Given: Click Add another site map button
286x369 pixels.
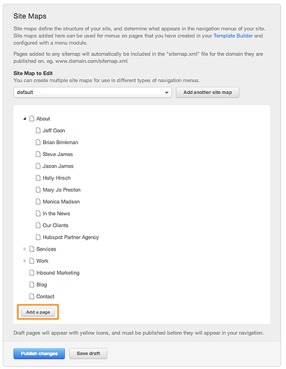Looking at the screenshot, I should (207, 93).
